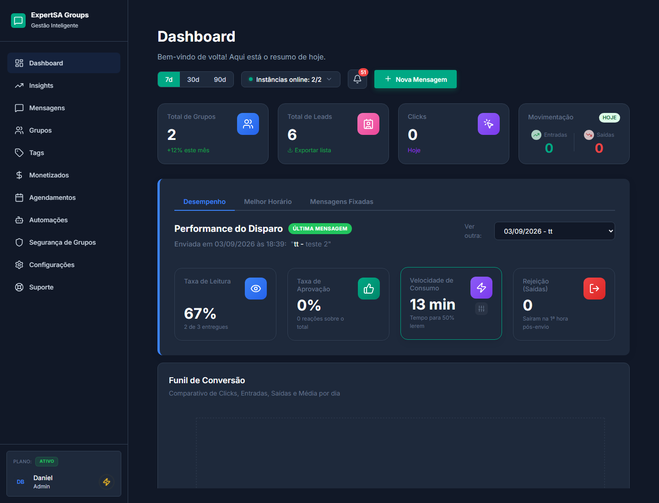The height and width of the screenshot is (503, 659).
Task: Click the ÚLTIMA MENSAGEM badge
Action: click(320, 229)
